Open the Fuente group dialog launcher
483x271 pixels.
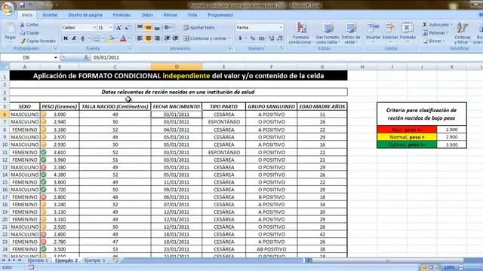129,48
